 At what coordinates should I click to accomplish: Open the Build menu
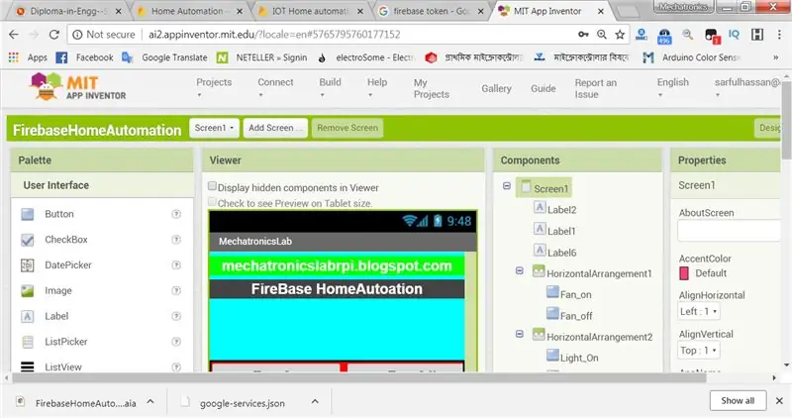tap(330, 87)
